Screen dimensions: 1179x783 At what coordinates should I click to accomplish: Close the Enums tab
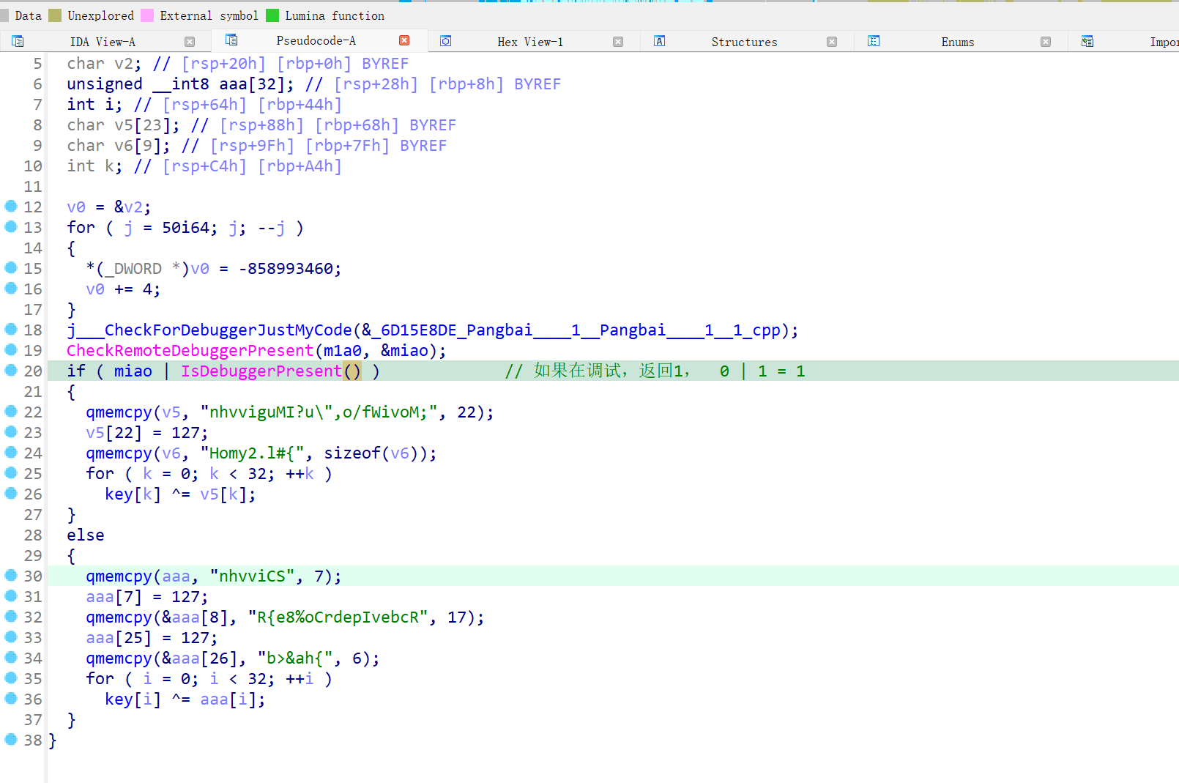(x=1046, y=42)
